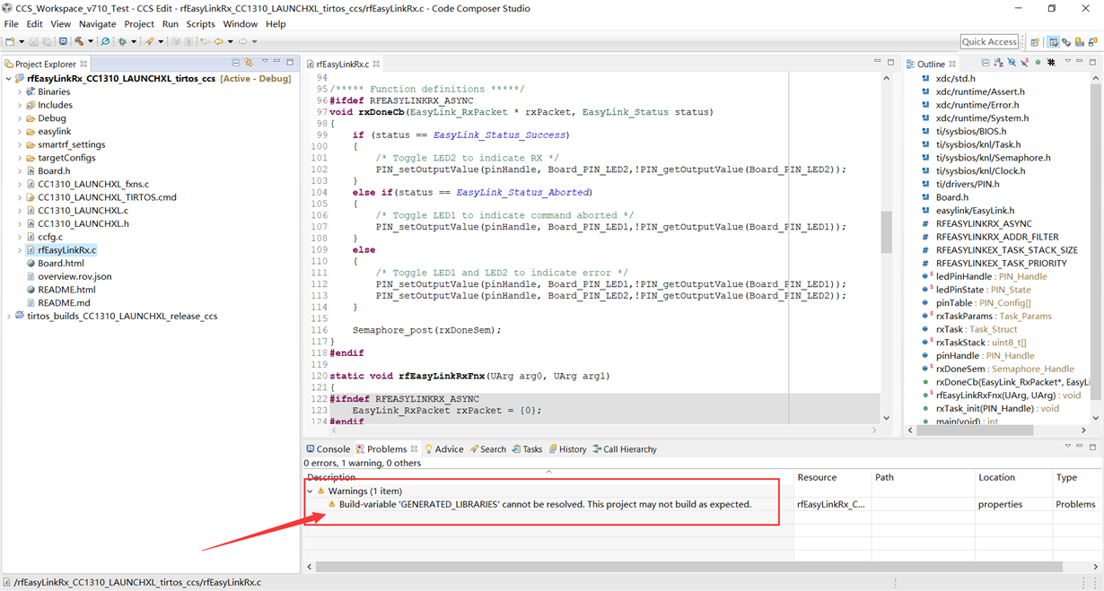Switch to the Search tab
This screenshot has width=1104, height=591.
pos(487,449)
